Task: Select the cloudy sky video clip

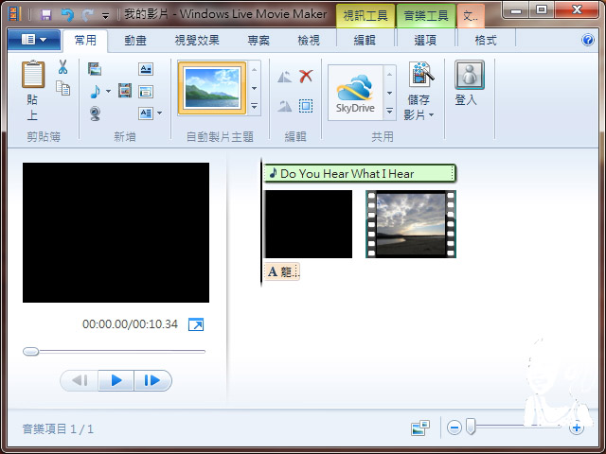Action: [411, 224]
